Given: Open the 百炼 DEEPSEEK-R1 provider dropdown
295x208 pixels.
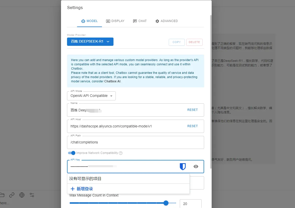Looking at the screenshot, I should tap(90, 42).
